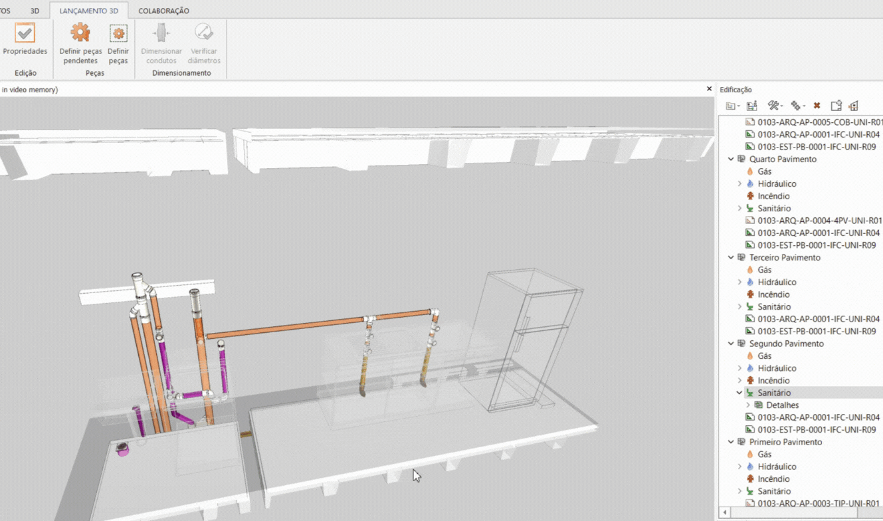Click the red X delete icon in Edificação
The width and height of the screenshot is (883, 521).
(x=817, y=106)
